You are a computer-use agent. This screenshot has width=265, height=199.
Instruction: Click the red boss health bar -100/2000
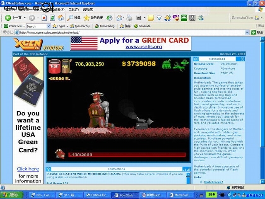click(x=127, y=155)
